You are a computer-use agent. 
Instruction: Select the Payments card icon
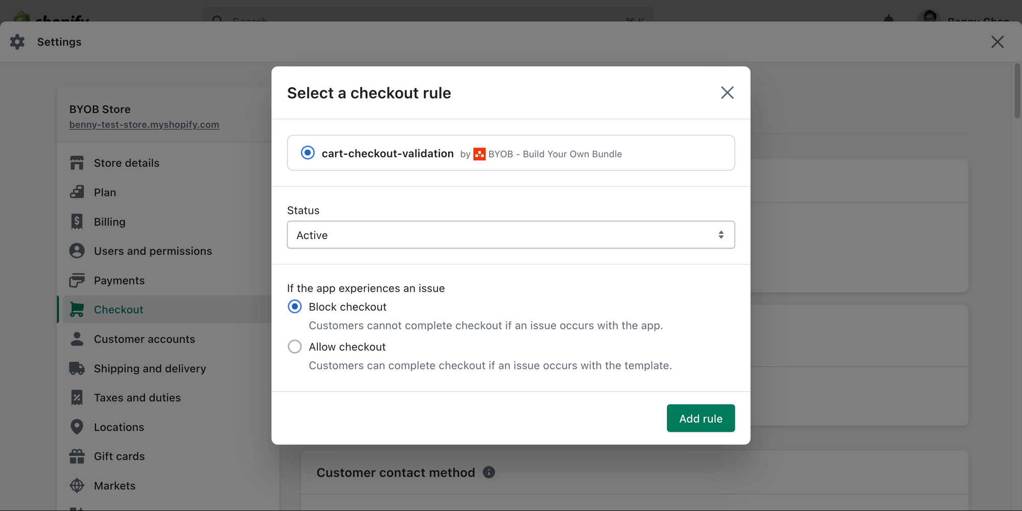77,280
